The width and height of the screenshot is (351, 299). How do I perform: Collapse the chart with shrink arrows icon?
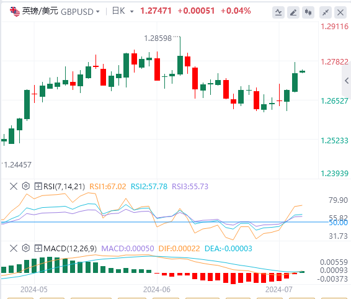click(326, 12)
